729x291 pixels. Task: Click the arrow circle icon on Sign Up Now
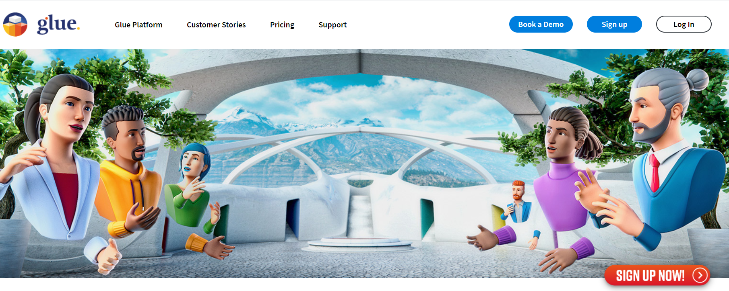(x=700, y=275)
